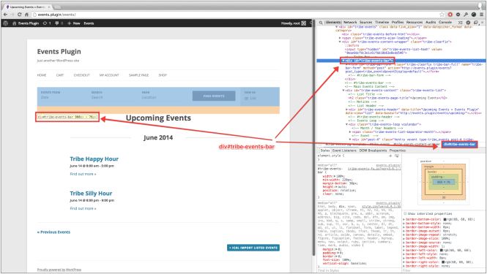Toggle element state icon in Styles pane

point(397,156)
